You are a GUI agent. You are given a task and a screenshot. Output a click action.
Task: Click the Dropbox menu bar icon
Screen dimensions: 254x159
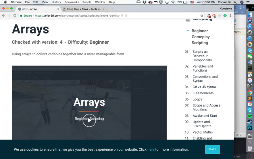pyautogui.click(x=144, y=2)
